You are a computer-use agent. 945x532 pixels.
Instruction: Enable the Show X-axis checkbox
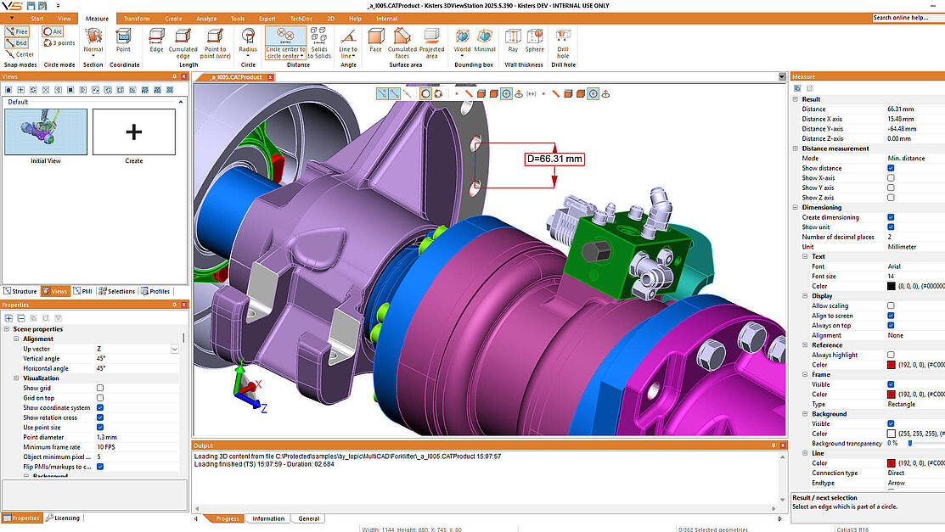(891, 177)
